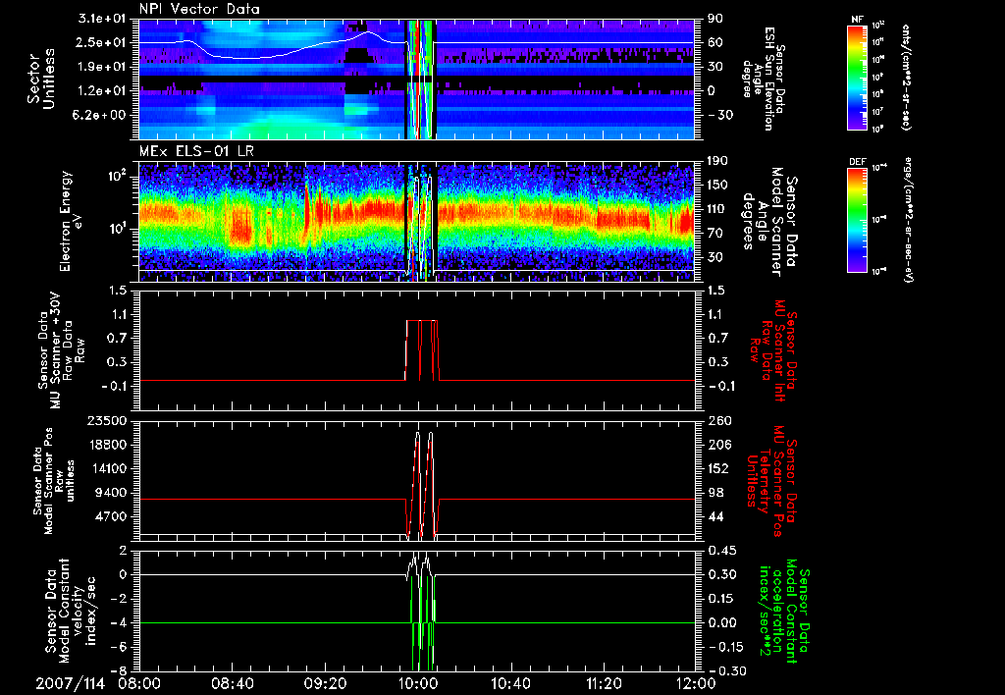The image size is (1005, 695).
Task: Click the green Model Constant acceleration label
Action: pyautogui.click(x=782, y=609)
